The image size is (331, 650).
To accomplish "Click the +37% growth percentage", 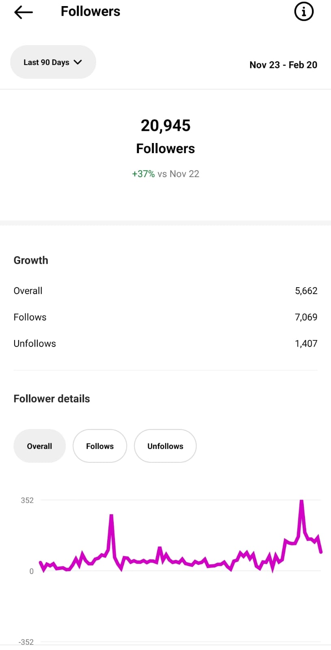I will [143, 174].
